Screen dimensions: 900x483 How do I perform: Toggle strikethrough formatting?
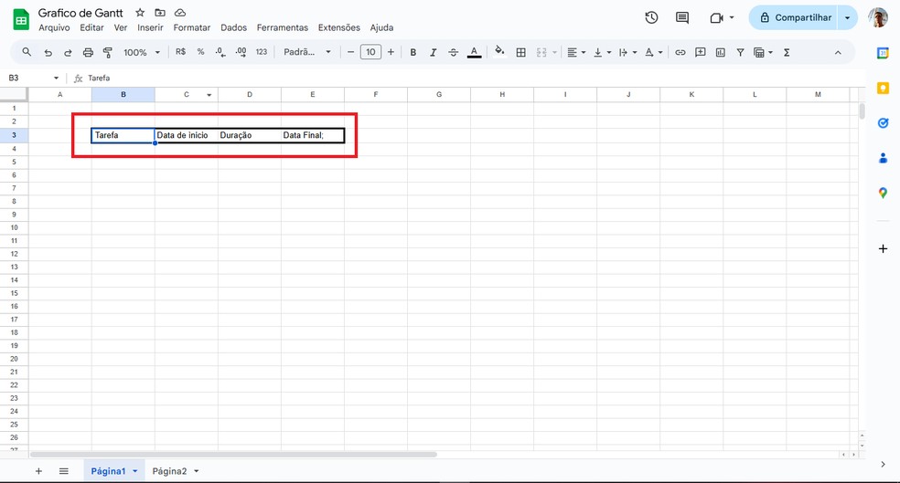click(x=453, y=52)
